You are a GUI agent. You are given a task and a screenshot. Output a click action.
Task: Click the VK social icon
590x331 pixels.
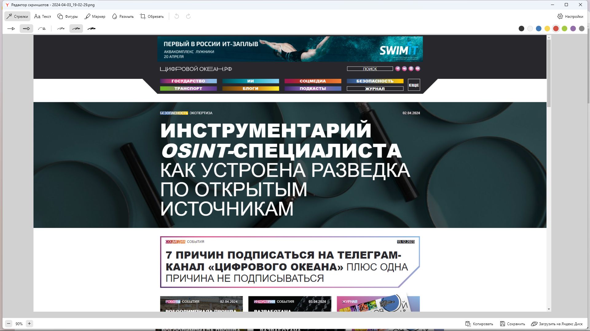click(x=404, y=69)
